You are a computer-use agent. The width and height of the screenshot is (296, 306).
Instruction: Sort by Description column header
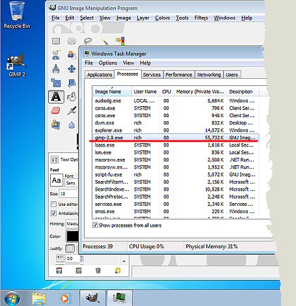243,92
